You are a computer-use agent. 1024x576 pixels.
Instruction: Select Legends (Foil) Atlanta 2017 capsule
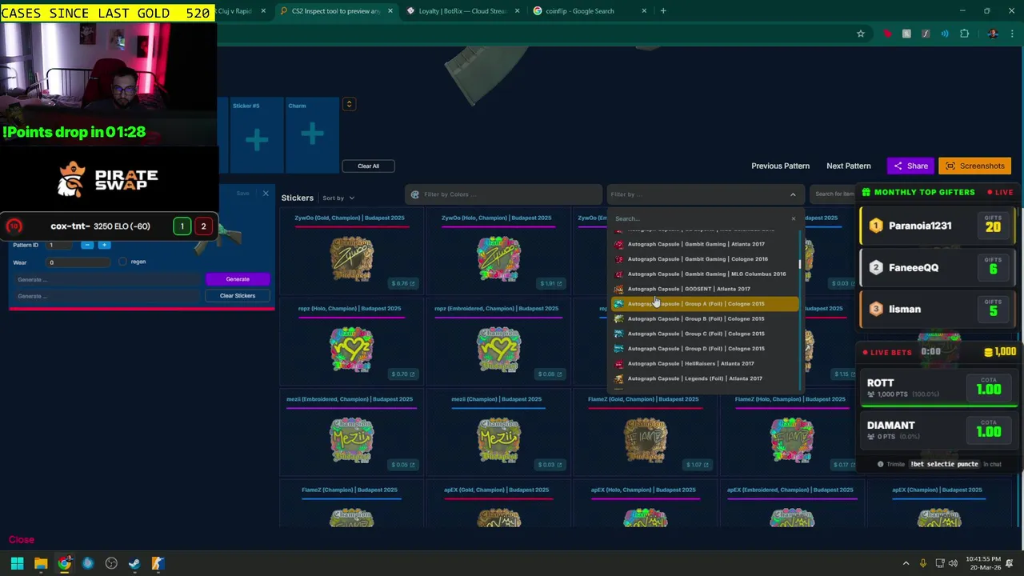coord(704,378)
